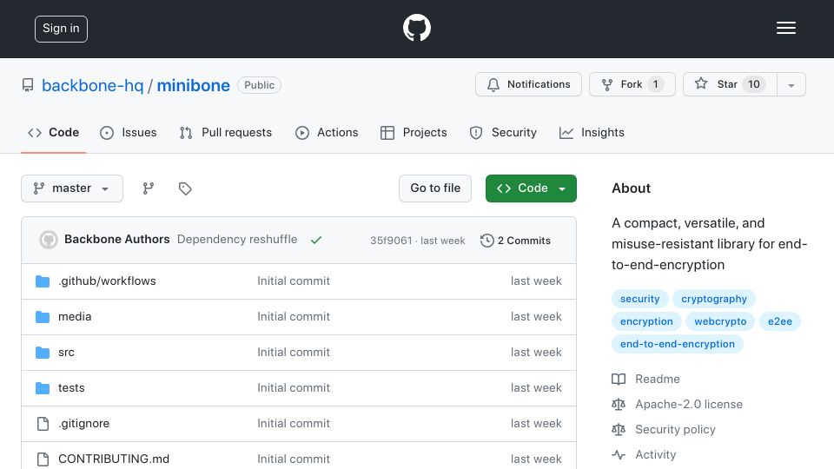The height and width of the screenshot is (469, 834).
Task: Click the star count badge 10
Action: tap(754, 84)
